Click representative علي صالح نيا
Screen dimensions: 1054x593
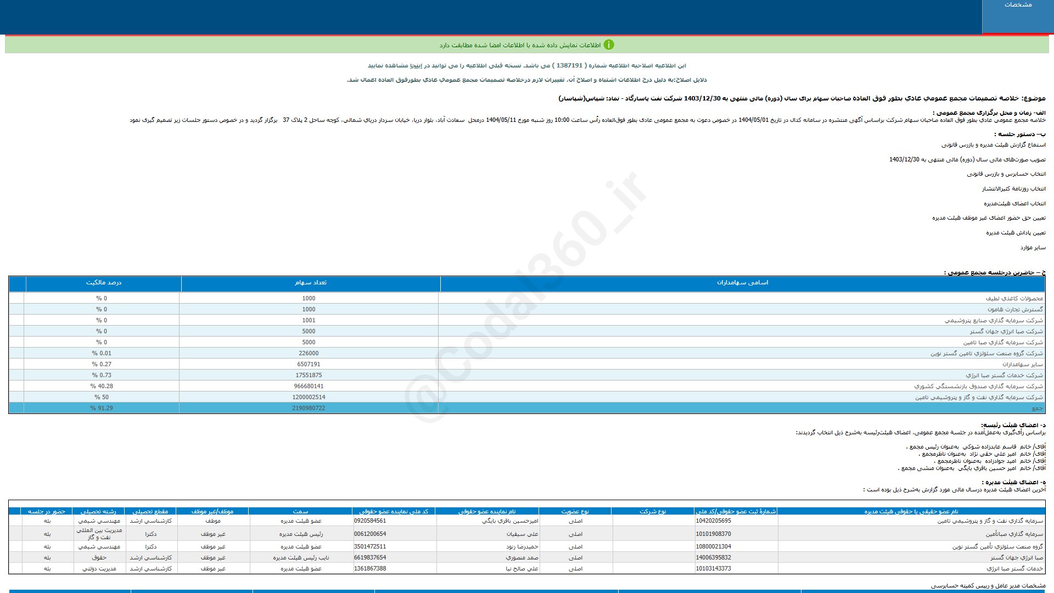[x=522, y=569]
